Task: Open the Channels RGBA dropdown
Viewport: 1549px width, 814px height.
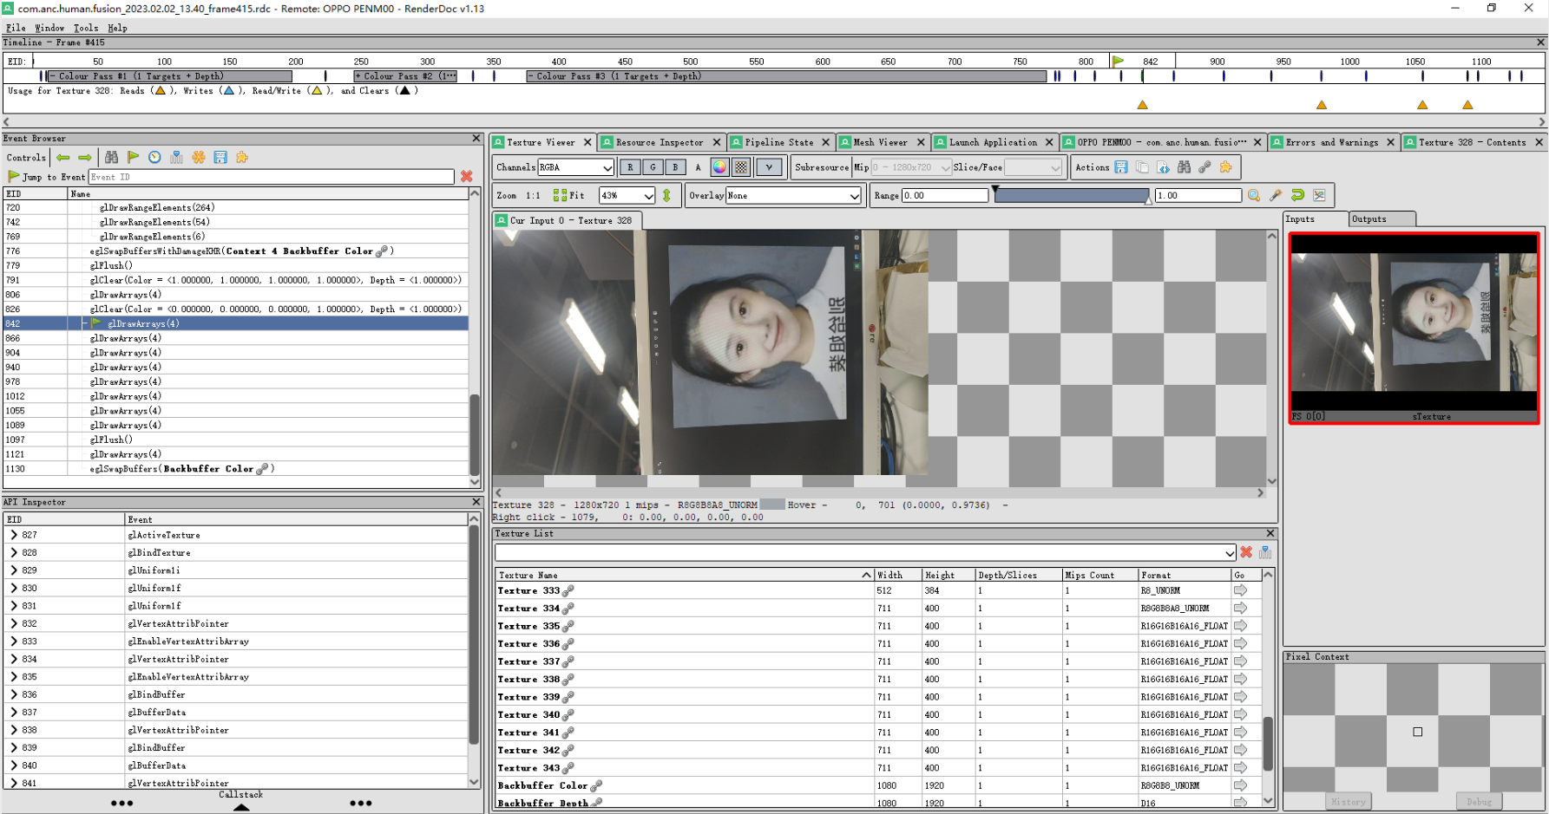Action: [x=576, y=167]
